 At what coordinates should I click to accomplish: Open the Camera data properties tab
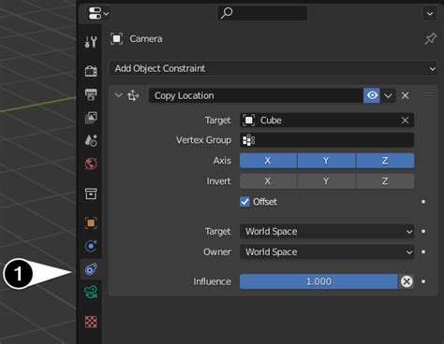[x=91, y=293]
